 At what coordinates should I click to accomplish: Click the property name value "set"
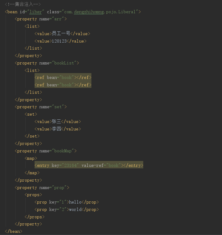[x=58, y=107]
